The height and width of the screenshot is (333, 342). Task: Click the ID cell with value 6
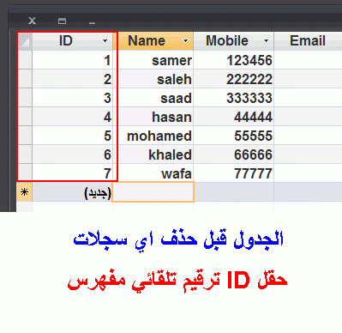(x=73, y=154)
